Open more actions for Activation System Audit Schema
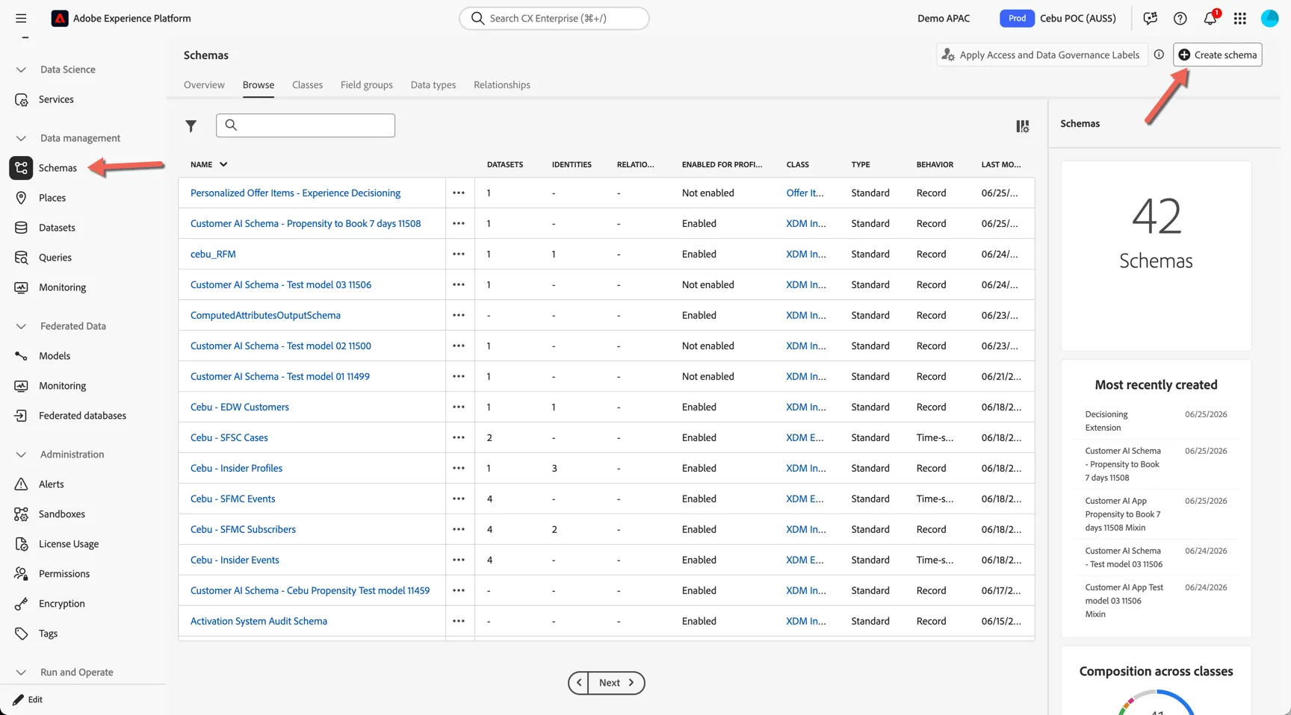Viewport: 1291px width, 715px height. click(x=459, y=621)
